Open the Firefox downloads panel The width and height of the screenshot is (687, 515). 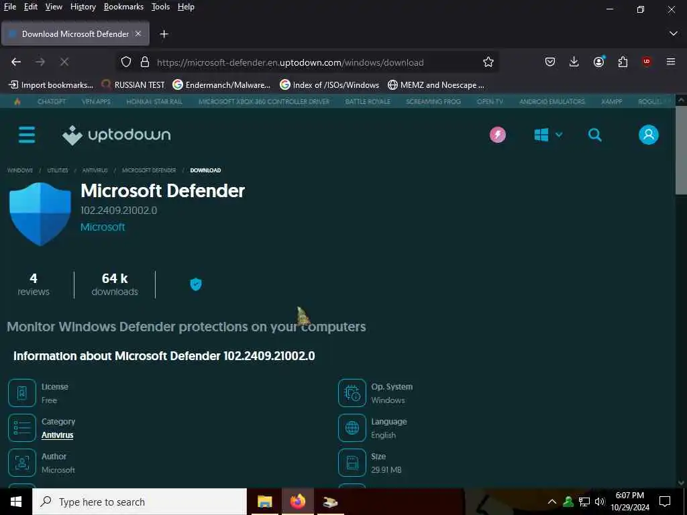[x=574, y=62]
